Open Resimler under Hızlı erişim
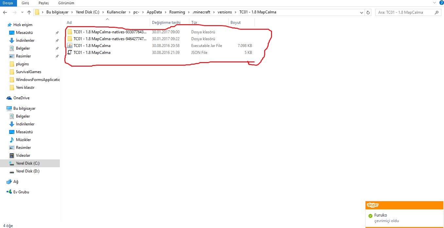The image size is (444, 228). [23, 56]
